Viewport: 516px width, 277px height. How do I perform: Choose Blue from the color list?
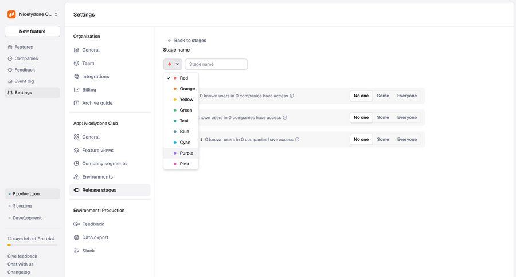tap(181, 132)
